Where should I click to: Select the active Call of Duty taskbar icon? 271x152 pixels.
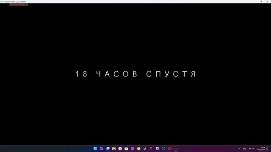pos(176,149)
